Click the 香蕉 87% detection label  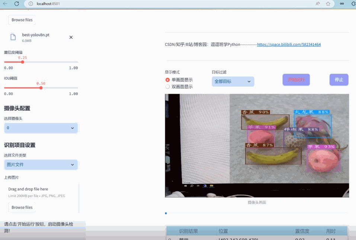pyautogui.click(x=260, y=145)
